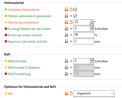Screen dimensions: 122x98
Task: Reset Stil to its default value
Action: pos(71,93)
